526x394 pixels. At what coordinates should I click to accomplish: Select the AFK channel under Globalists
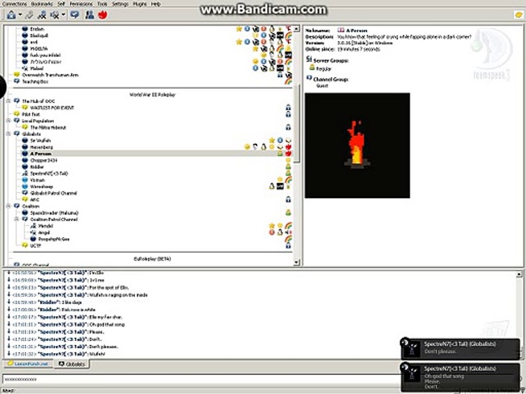(x=35, y=200)
